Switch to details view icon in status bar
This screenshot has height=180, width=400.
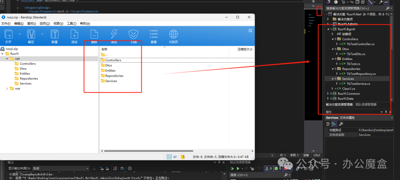click(169, 157)
